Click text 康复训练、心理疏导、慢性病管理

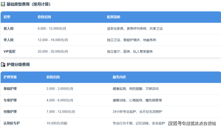coord(137,100)
